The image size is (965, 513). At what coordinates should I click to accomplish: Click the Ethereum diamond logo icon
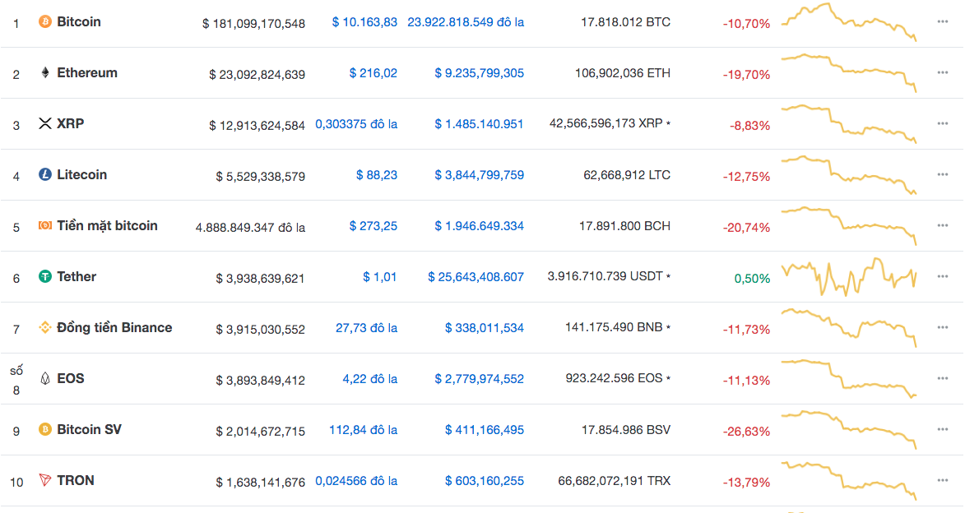pos(45,73)
